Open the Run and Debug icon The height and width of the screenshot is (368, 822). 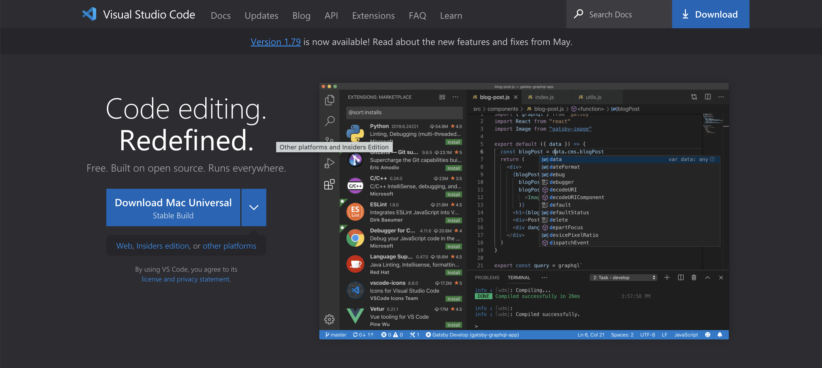(329, 163)
